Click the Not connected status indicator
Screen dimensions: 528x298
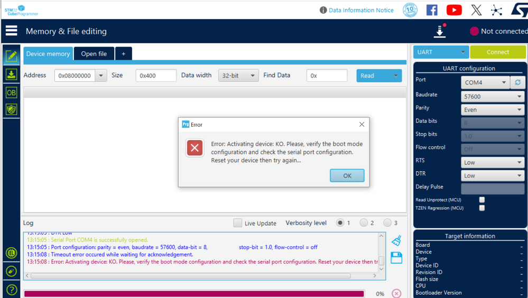499,31
